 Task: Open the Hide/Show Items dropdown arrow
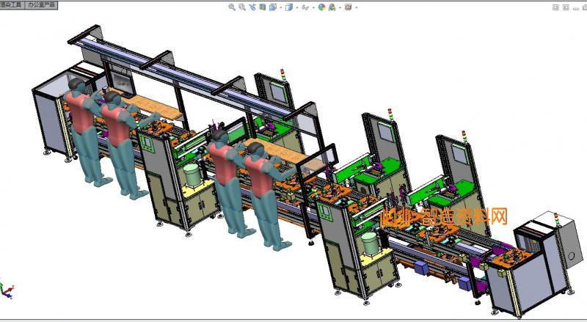(x=312, y=7)
